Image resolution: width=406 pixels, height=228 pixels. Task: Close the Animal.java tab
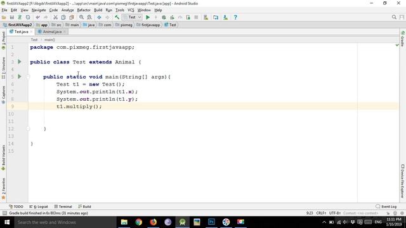pos(65,32)
